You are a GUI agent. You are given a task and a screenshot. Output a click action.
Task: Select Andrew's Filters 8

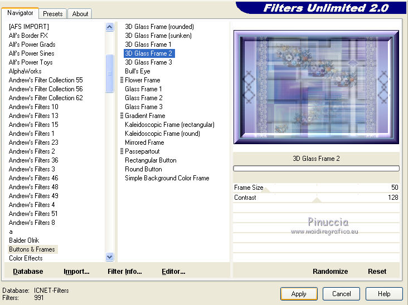(32, 223)
